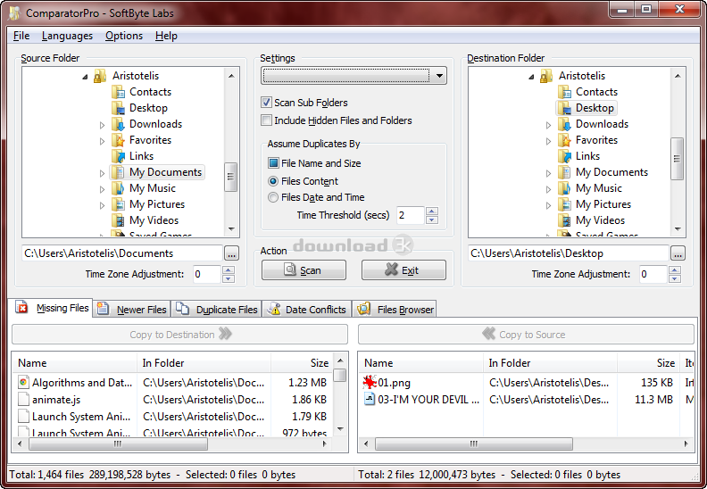Click the My Documents icon in Destination tree
The image size is (707, 489).
[564, 172]
